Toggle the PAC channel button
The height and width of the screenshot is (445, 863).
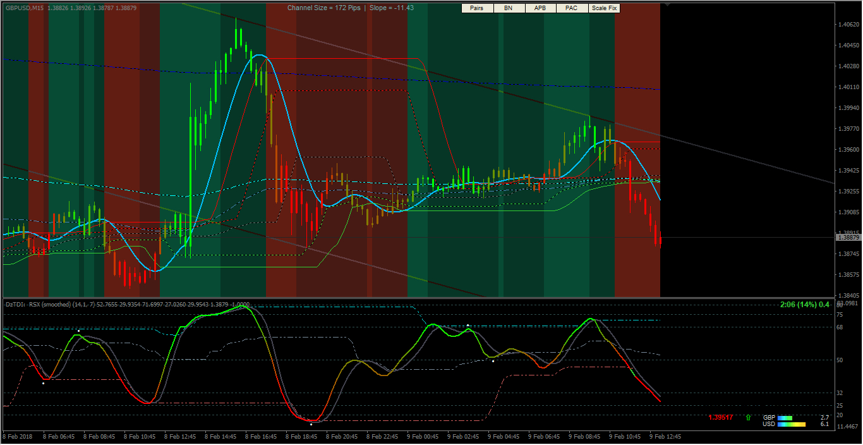pyautogui.click(x=572, y=8)
